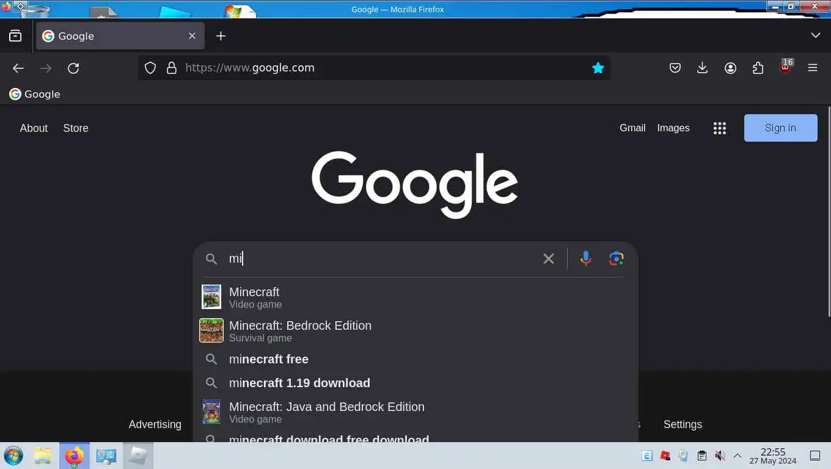This screenshot has width=831, height=469.
Task: Click Bedrock Edition grass block thumbnail
Action: pyautogui.click(x=211, y=330)
